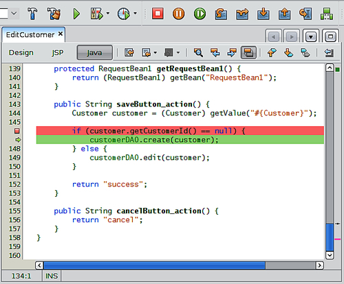344x284 pixels.
Task: Select the Java view toggle button
Action: 94,53
